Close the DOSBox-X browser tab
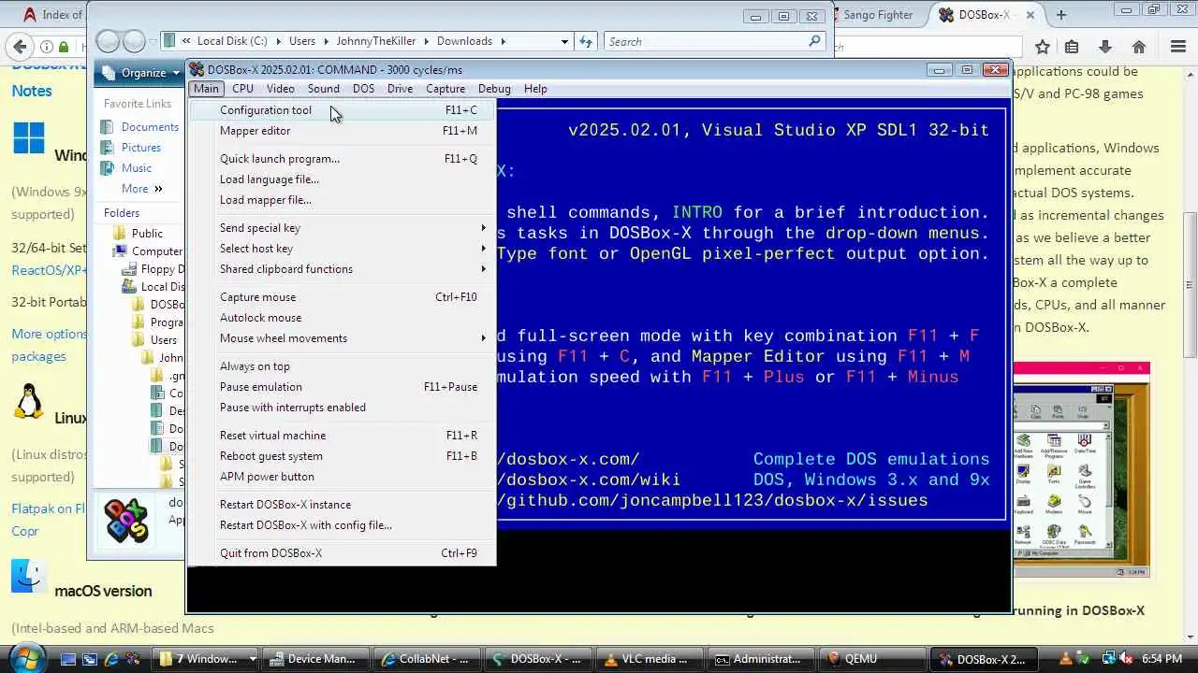 click(x=1030, y=15)
